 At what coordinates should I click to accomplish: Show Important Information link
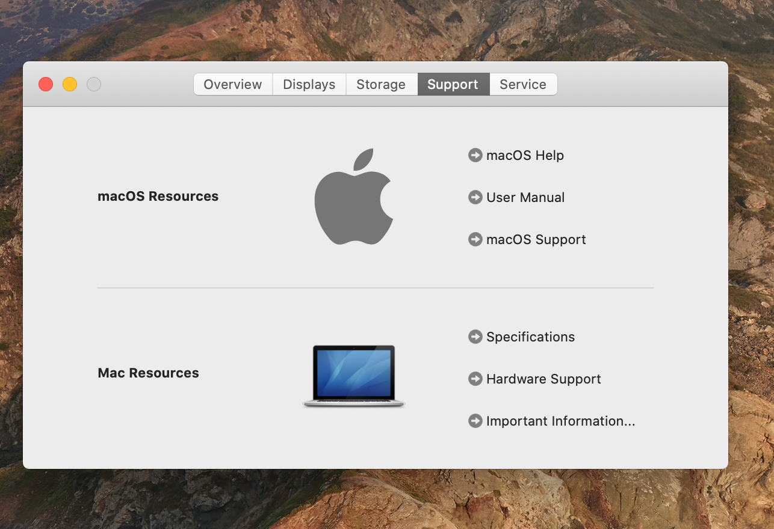[x=552, y=421]
